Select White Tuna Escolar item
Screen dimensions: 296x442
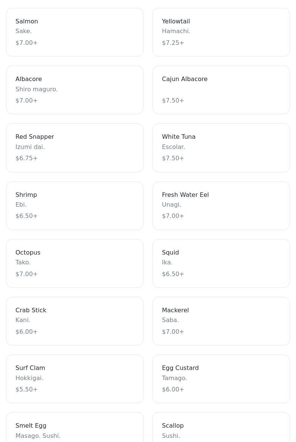pyautogui.click(x=221, y=147)
